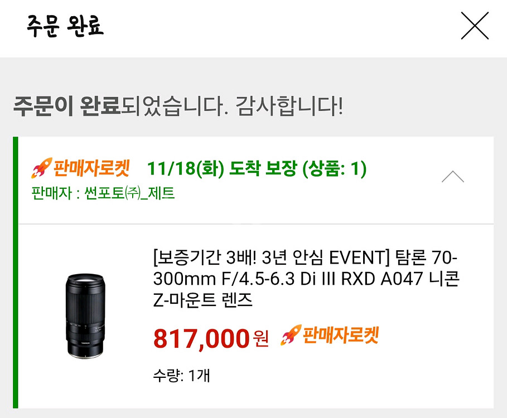Click the green bar left of shipment card
Image resolution: width=507 pixels, height=418 pixels.
click(16, 273)
